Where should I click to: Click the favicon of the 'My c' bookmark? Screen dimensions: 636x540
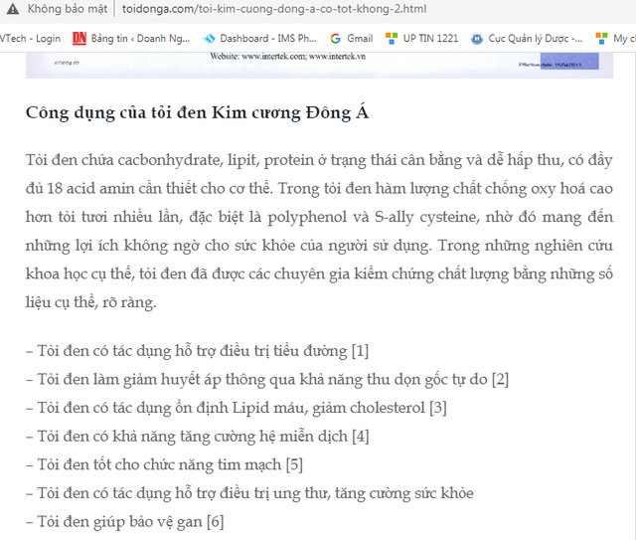coord(601,39)
